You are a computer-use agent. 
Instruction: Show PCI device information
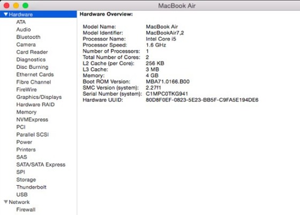21,127
